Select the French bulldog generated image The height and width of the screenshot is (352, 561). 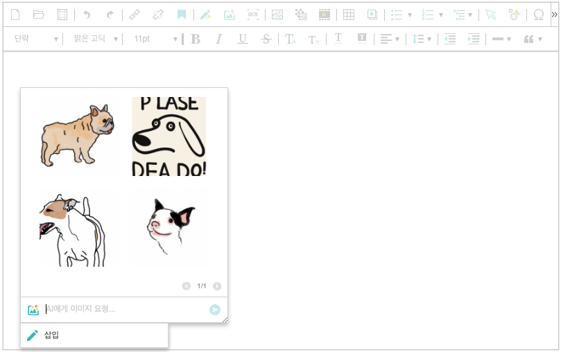point(76,135)
